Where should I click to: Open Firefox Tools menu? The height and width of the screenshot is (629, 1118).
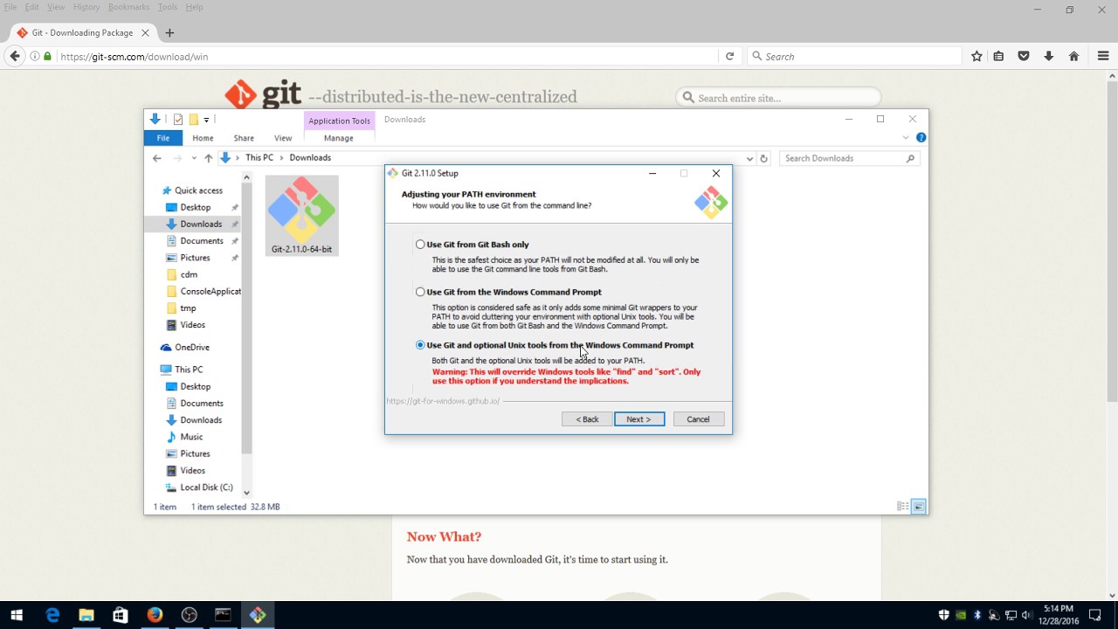pyautogui.click(x=168, y=7)
